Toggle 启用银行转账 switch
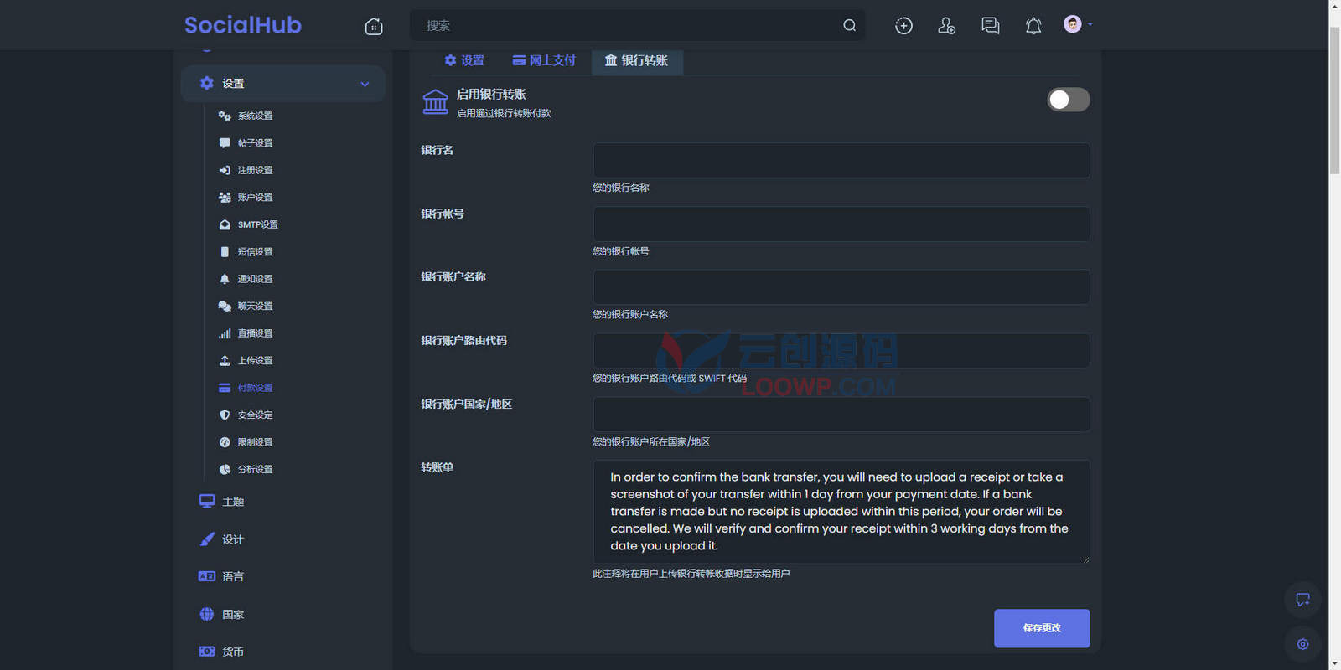The width and height of the screenshot is (1341, 670). pos(1068,100)
